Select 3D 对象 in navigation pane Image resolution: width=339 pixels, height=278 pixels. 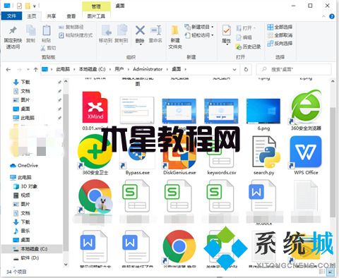coord(25,186)
